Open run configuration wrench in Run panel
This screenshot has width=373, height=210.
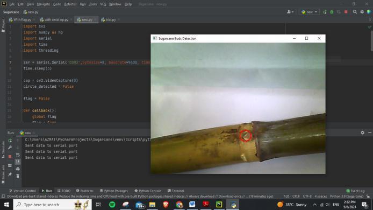10,148
